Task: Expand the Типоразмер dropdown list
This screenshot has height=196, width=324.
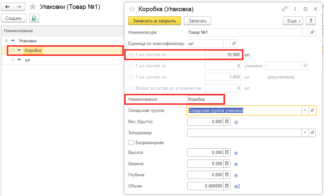Action: pos(305,133)
